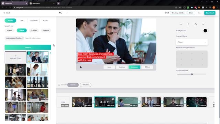Click the Save button

pos(199,13)
